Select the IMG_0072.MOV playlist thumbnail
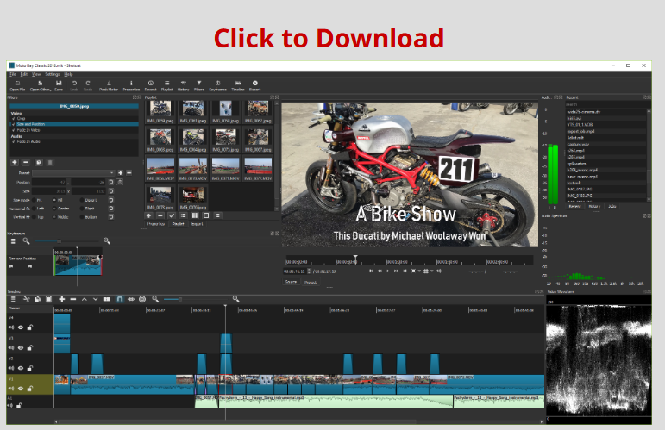 (x=258, y=170)
